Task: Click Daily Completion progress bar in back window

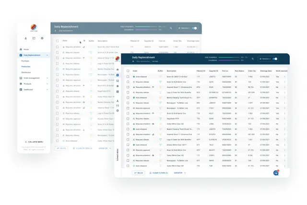Action: [146, 27]
